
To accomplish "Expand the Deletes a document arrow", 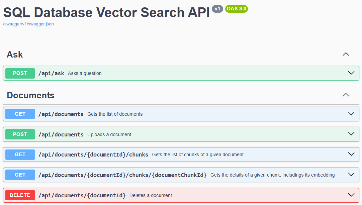I will coord(351,195).
